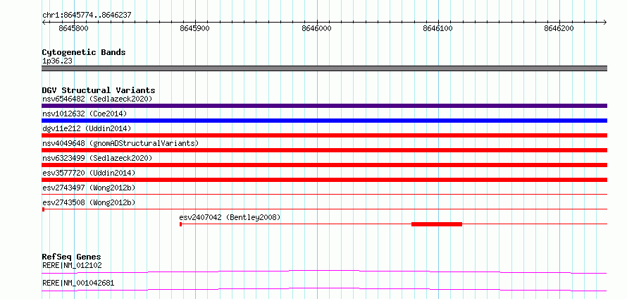Screen dimensions: 627x299
Task: Click the 8645800 ruler position label
Action: [x=73, y=28]
